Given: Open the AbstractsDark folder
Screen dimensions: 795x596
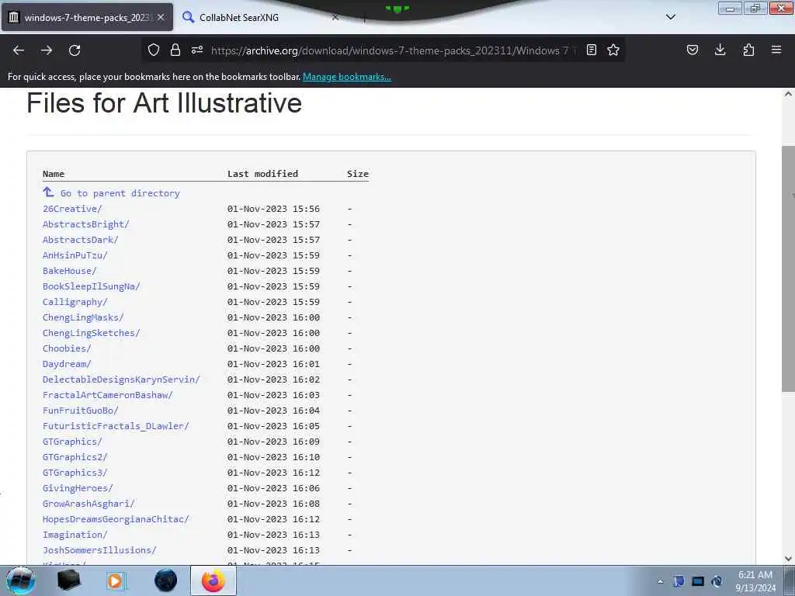Looking at the screenshot, I should coord(80,240).
